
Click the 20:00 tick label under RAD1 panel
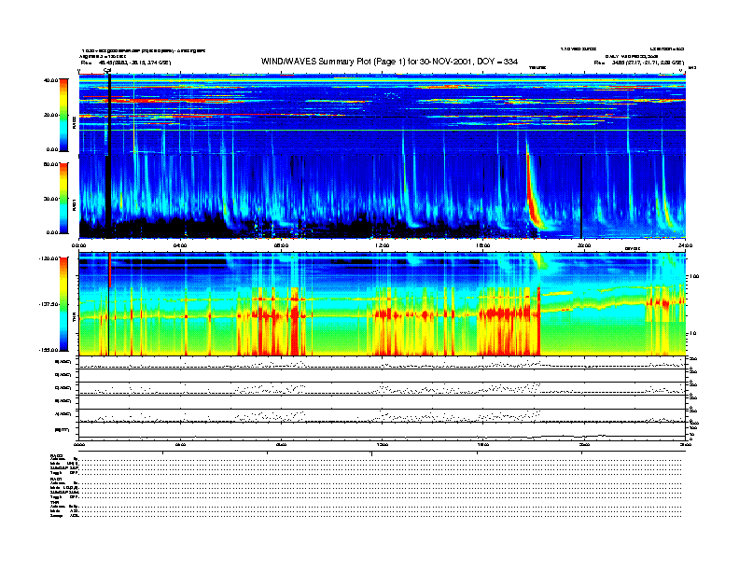(x=584, y=245)
